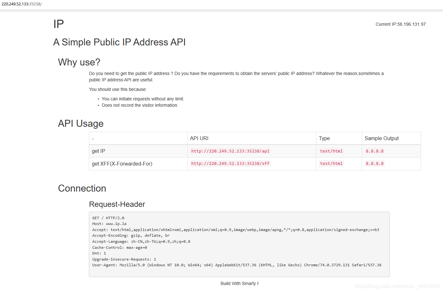Click the API URI column header

coord(199,138)
